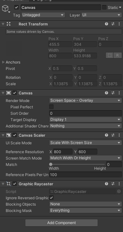The height and width of the screenshot is (232, 123).
Task: Open Target Display dropdown
Action: coord(86,119)
